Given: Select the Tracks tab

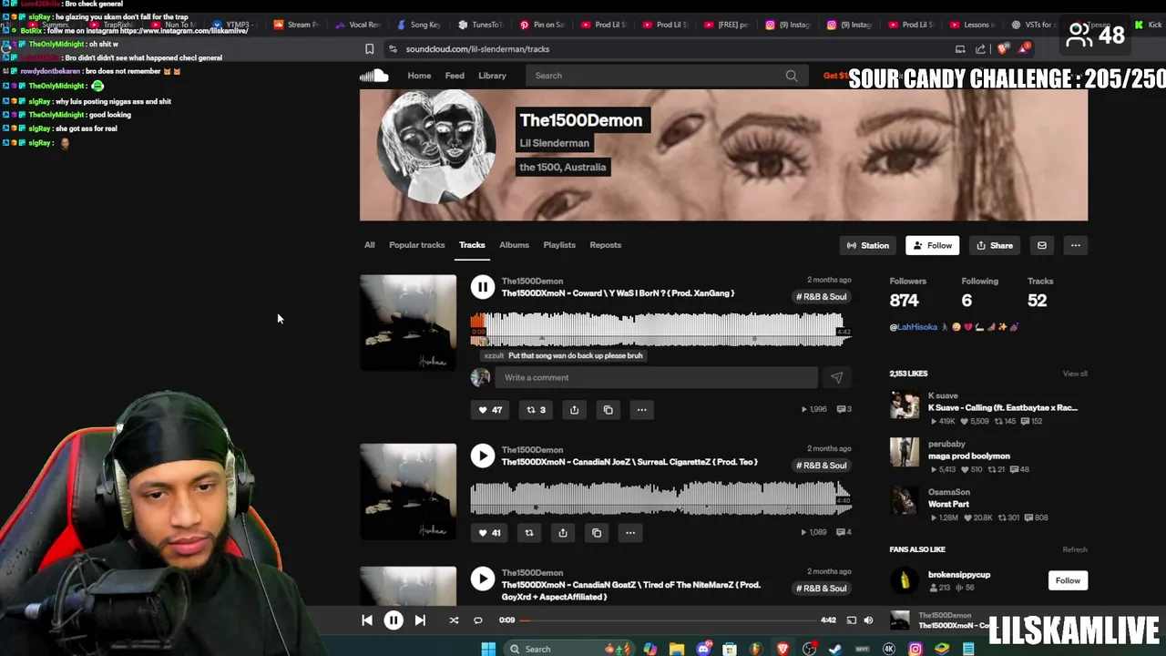Looking at the screenshot, I should pyautogui.click(x=472, y=245).
